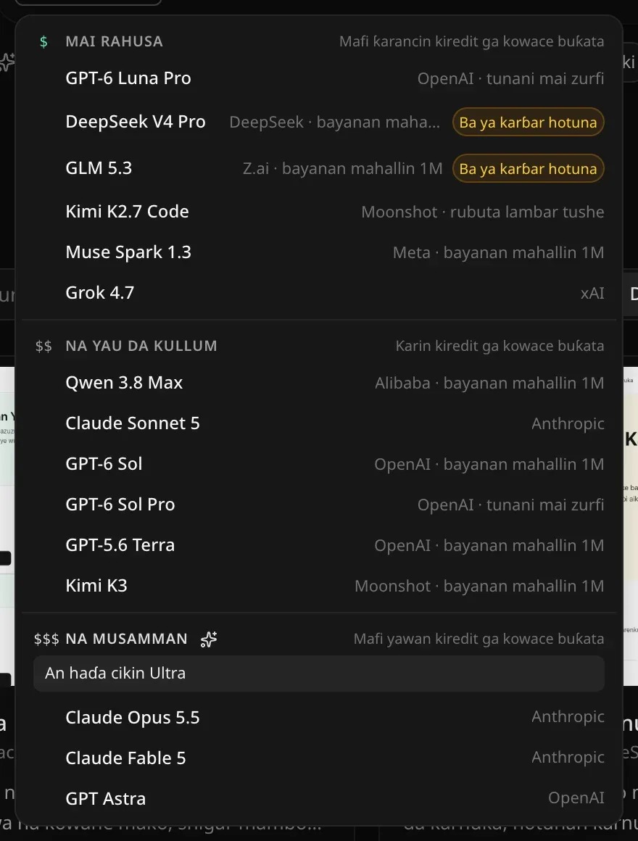Viewport: 638px width, 841px height.
Task: Click the 'xAI' provider label
Action: pyautogui.click(x=592, y=294)
